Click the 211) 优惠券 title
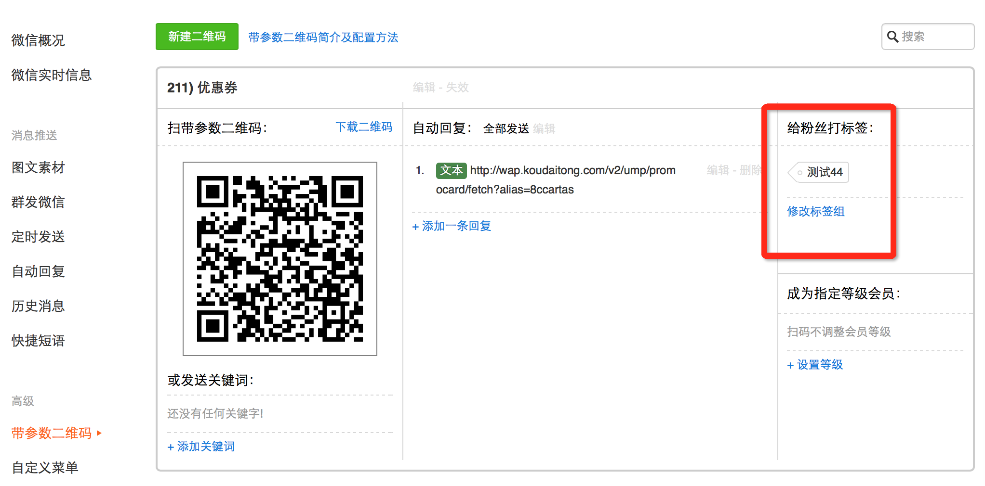This screenshot has height=486, width=985. [x=202, y=88]
